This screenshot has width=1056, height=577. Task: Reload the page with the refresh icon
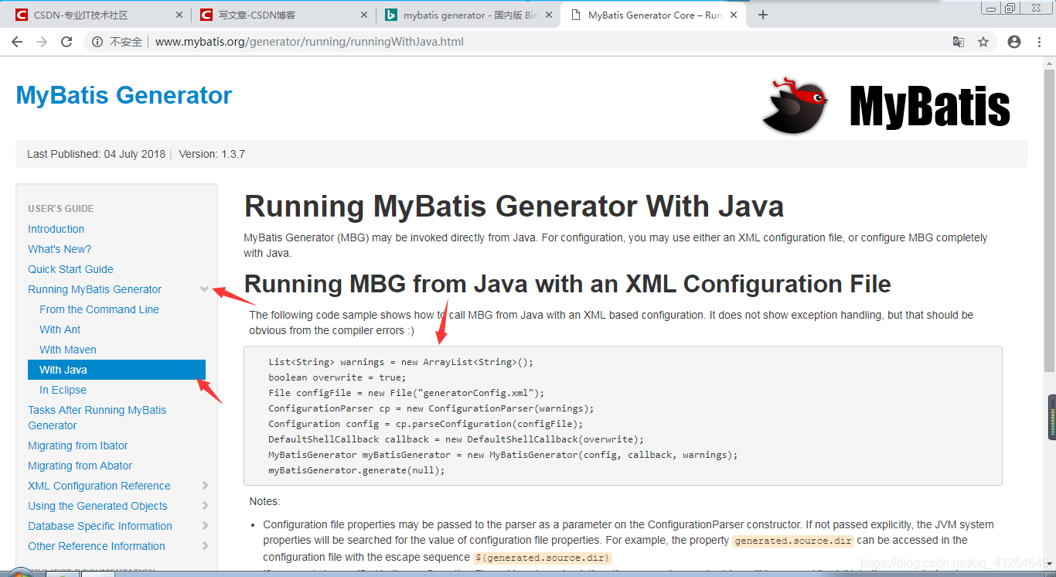[67, 42]
